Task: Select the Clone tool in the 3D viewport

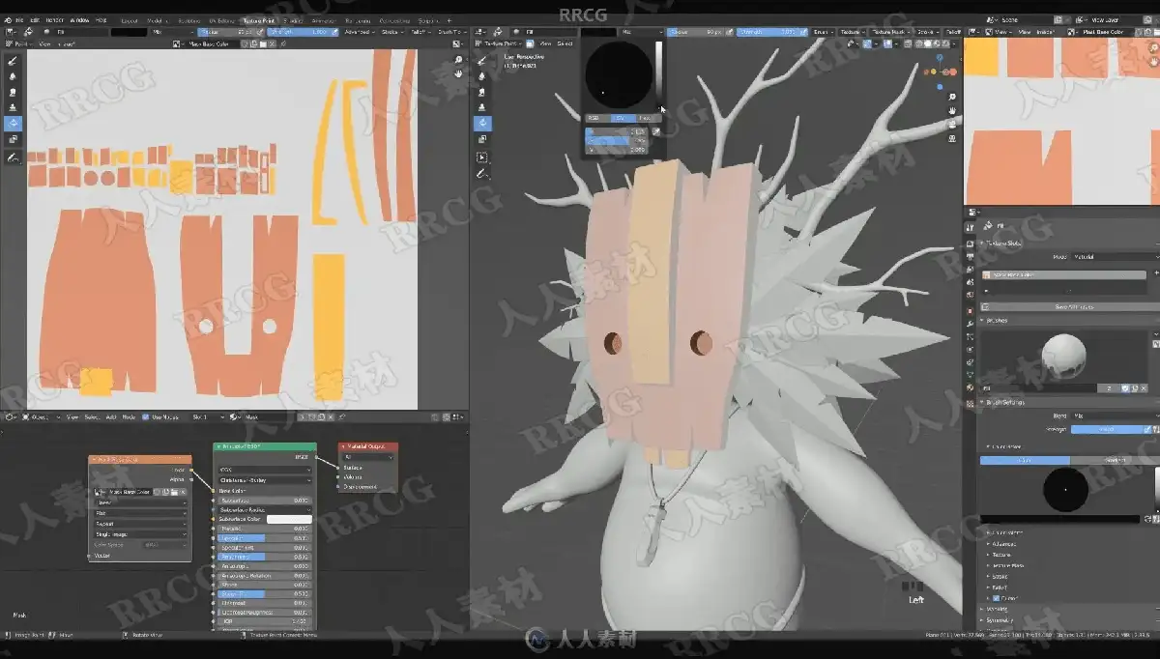Action: click(x=482, y=107)
